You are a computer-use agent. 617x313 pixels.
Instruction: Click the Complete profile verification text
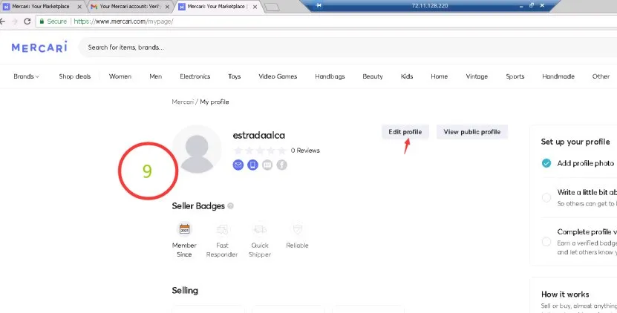(x=587, y=231)
